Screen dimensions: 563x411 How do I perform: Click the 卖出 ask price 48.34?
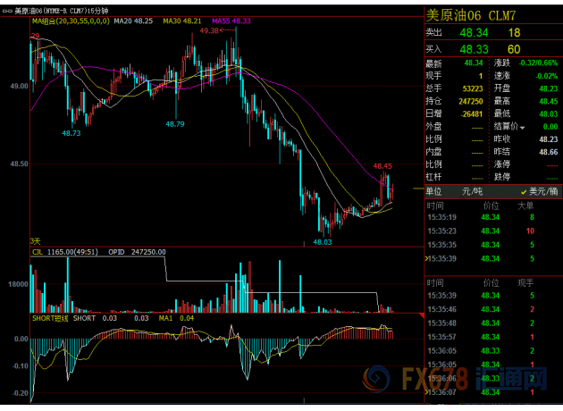(474, 32)
